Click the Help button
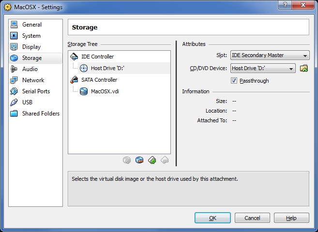318x232 pixels. coord(291,218)
